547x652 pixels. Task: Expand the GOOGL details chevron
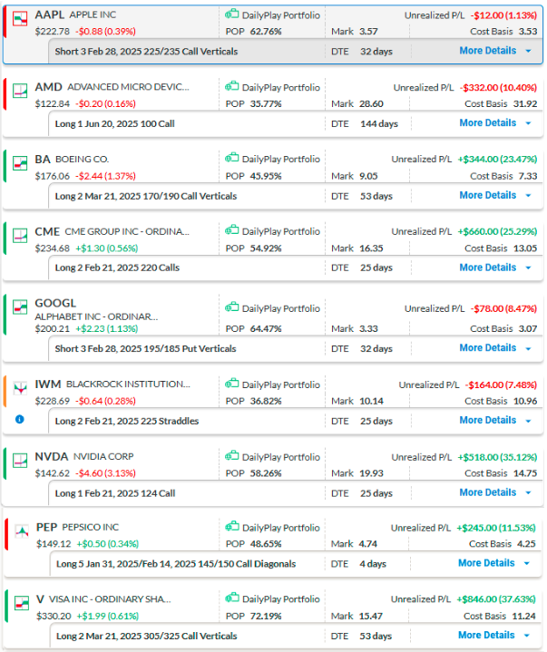(529, 348)
